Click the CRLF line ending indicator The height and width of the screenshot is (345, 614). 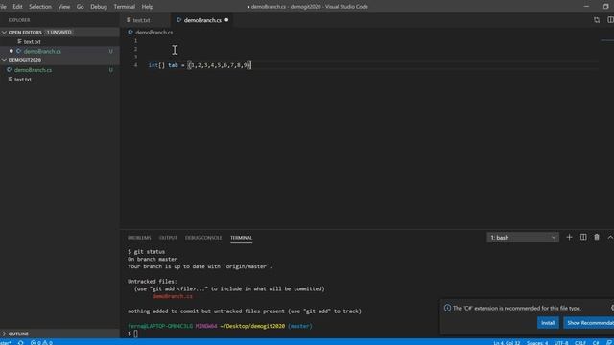(x=580, y=343)
